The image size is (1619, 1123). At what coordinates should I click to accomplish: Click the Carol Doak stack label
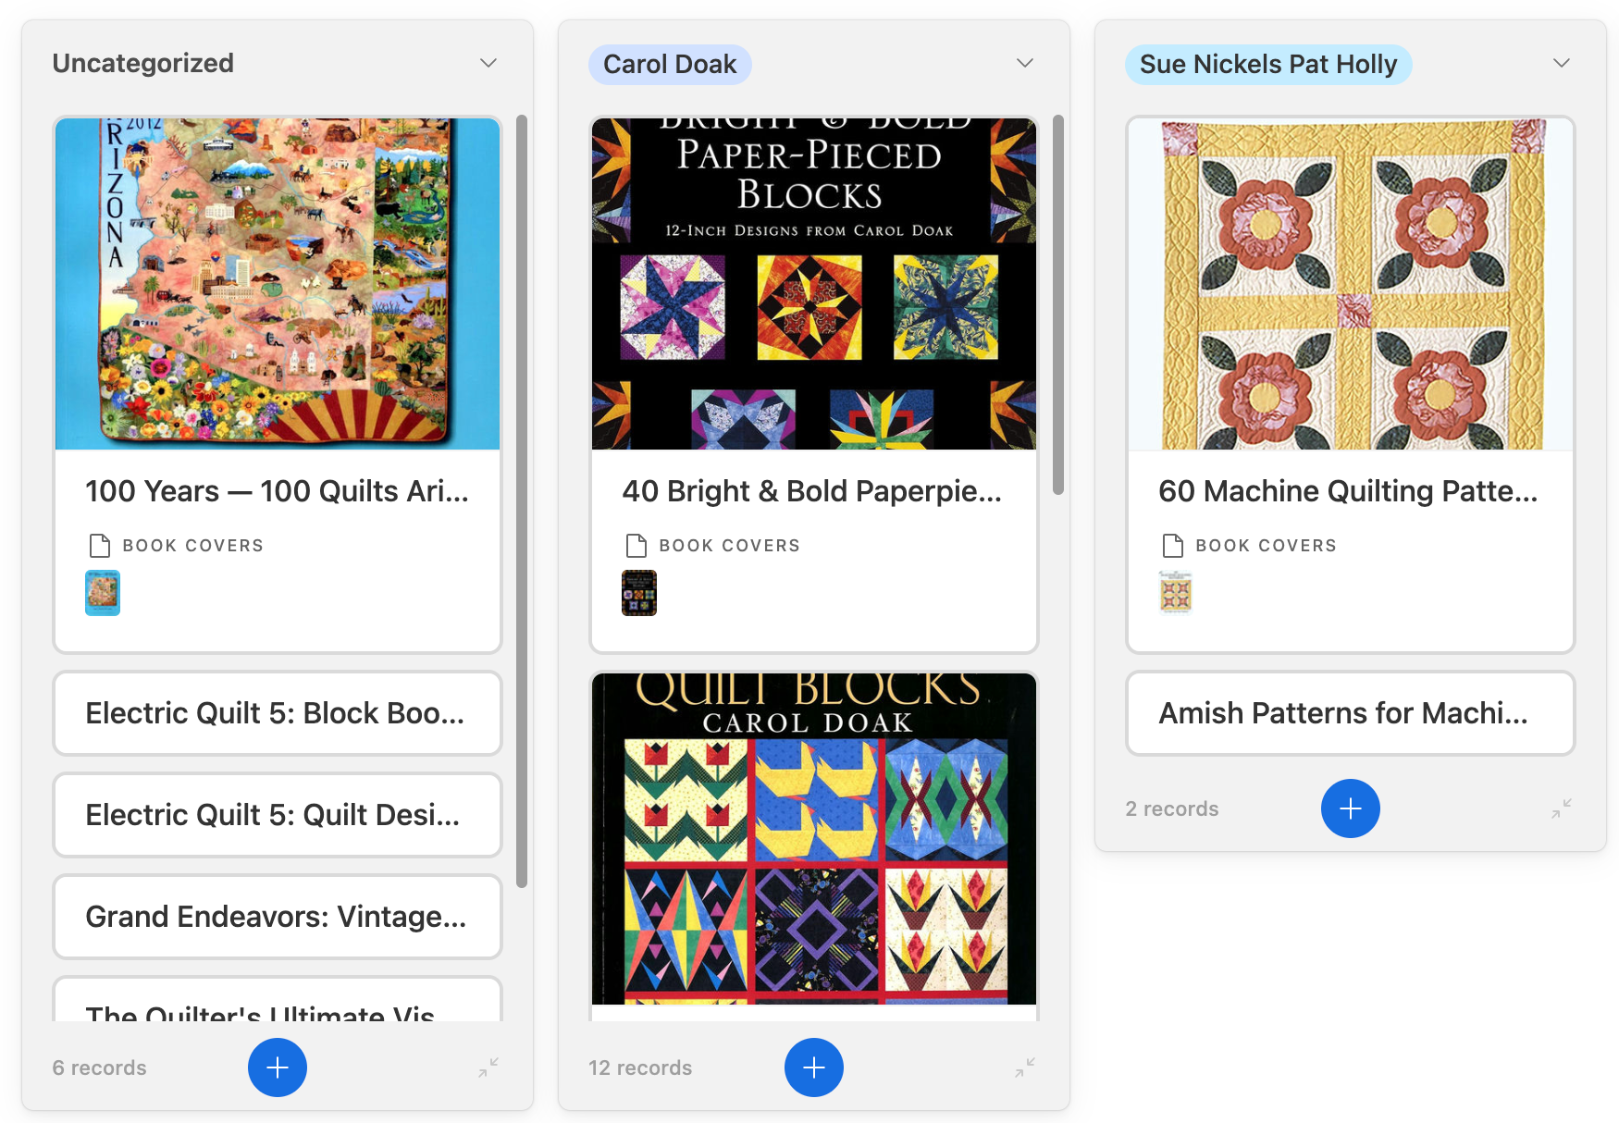[670, 65]
